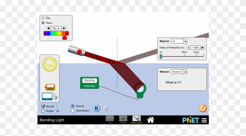Click the "What is n?" text
This screenshot has width=246, height=136.
tap(173, 82)
